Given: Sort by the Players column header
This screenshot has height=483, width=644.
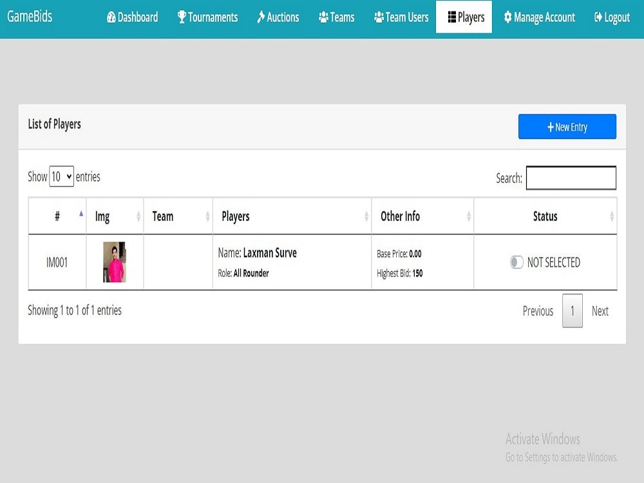Looking at the screenshot, I should click(292, 216).
